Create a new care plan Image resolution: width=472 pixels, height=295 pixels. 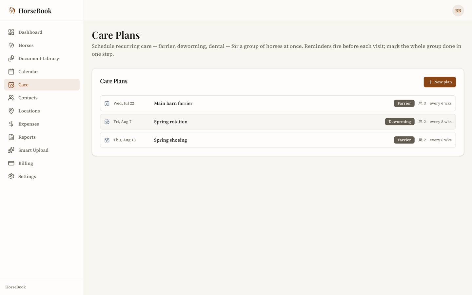pos(440,82)
